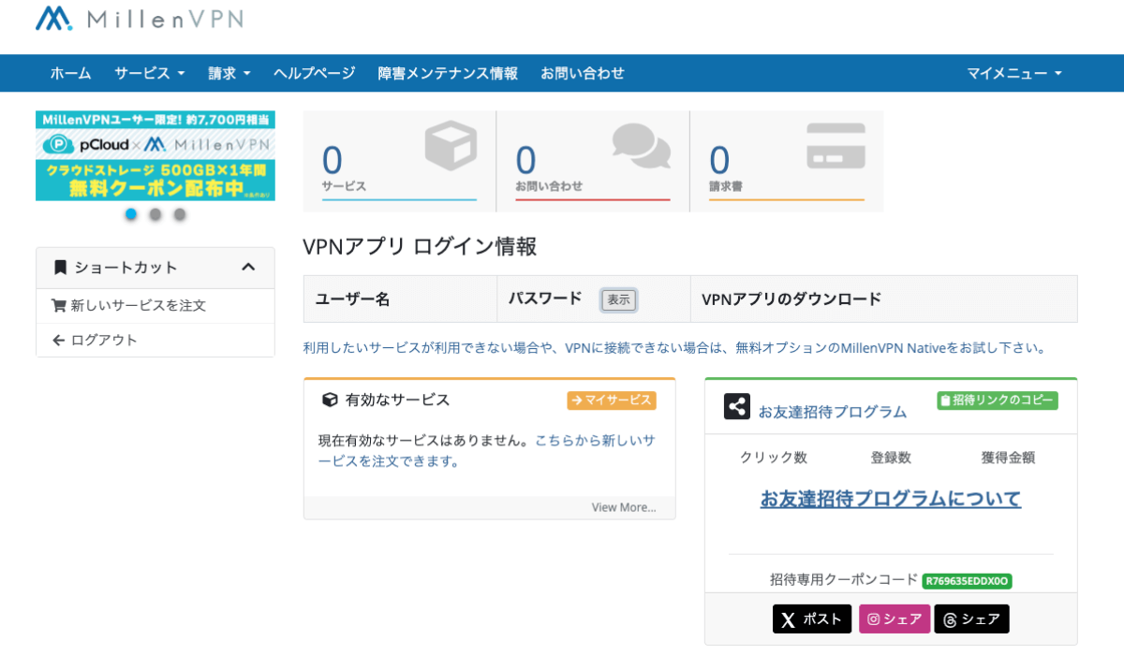The width and height of the screenshot is (1124, 655).
Task: Click the black Threads シェア button
Action: (972, 619)
